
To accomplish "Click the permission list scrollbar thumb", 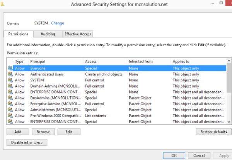I will point(229,78).
